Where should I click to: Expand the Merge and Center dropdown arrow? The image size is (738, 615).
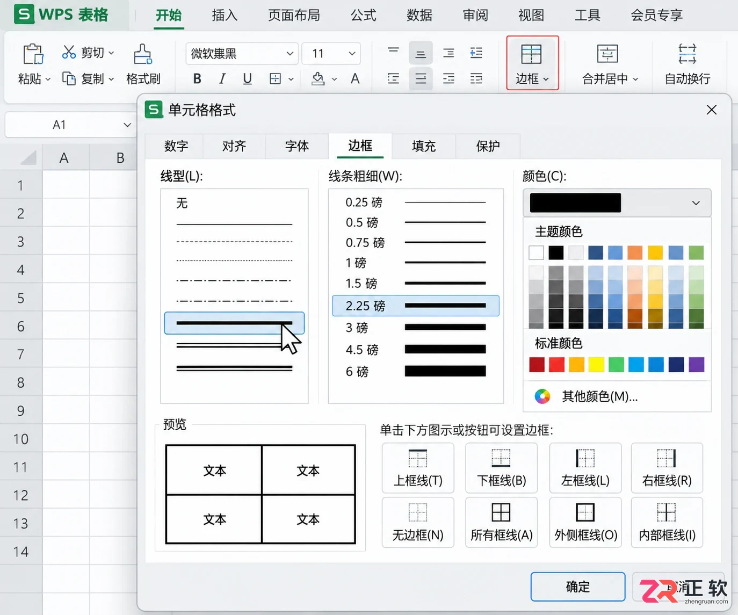coord(636,79)
